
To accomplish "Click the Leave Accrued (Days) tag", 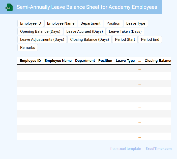I will pos(84,31).
